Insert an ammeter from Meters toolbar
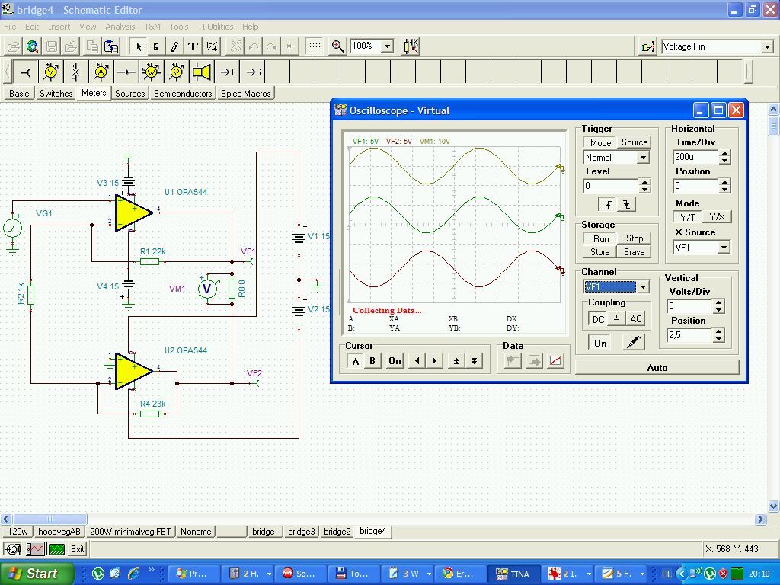 pyautogui.click(x=101, y=72)
